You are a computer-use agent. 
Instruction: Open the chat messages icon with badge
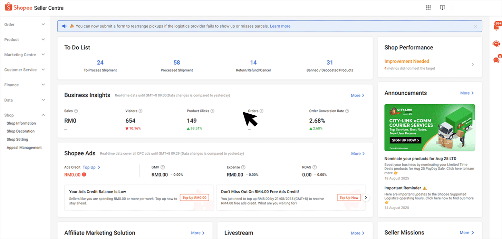(x=496, y=60)
